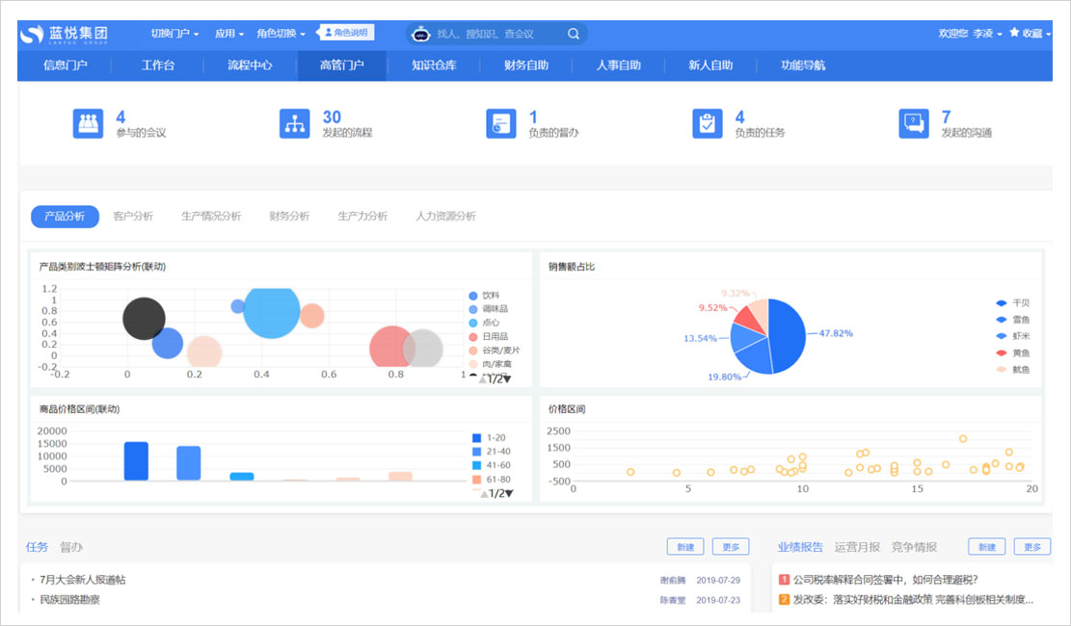Click the search input field
The width and height of the screenshot is (1071, 626).
[496, 34]
